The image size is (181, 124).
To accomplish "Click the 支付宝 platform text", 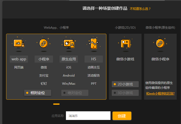I will click(44, 76).
